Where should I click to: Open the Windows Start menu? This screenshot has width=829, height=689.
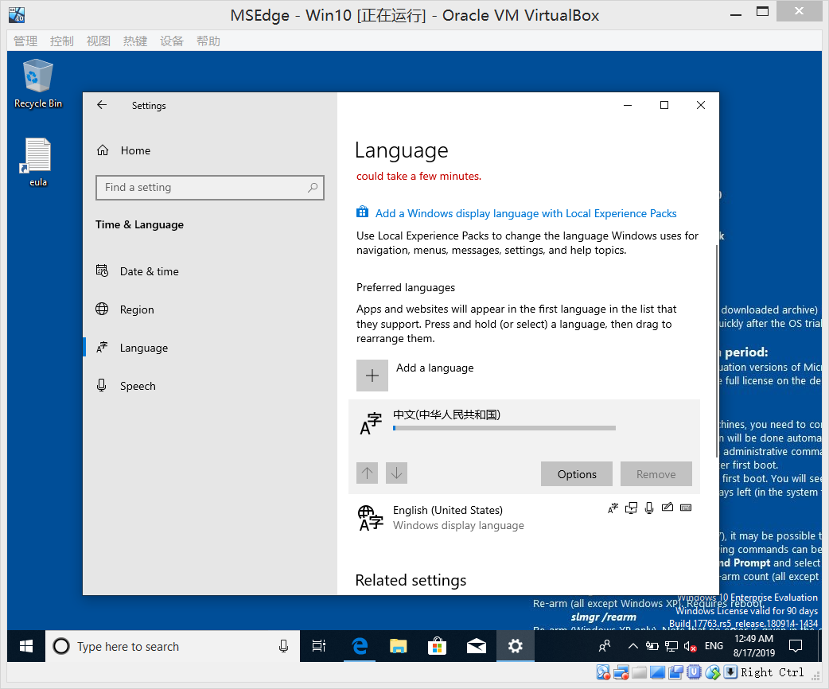click(26, 646)
